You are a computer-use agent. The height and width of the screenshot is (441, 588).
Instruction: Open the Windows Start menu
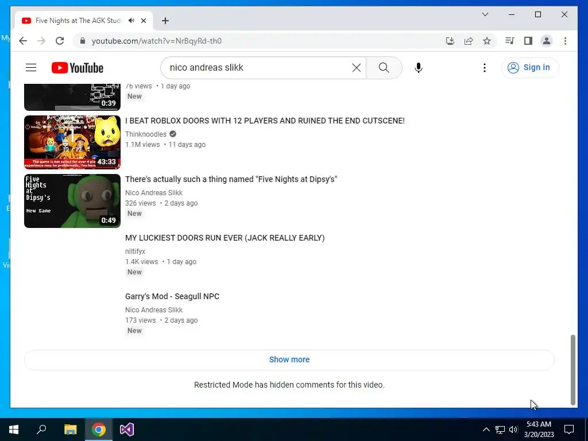(14, 430)
